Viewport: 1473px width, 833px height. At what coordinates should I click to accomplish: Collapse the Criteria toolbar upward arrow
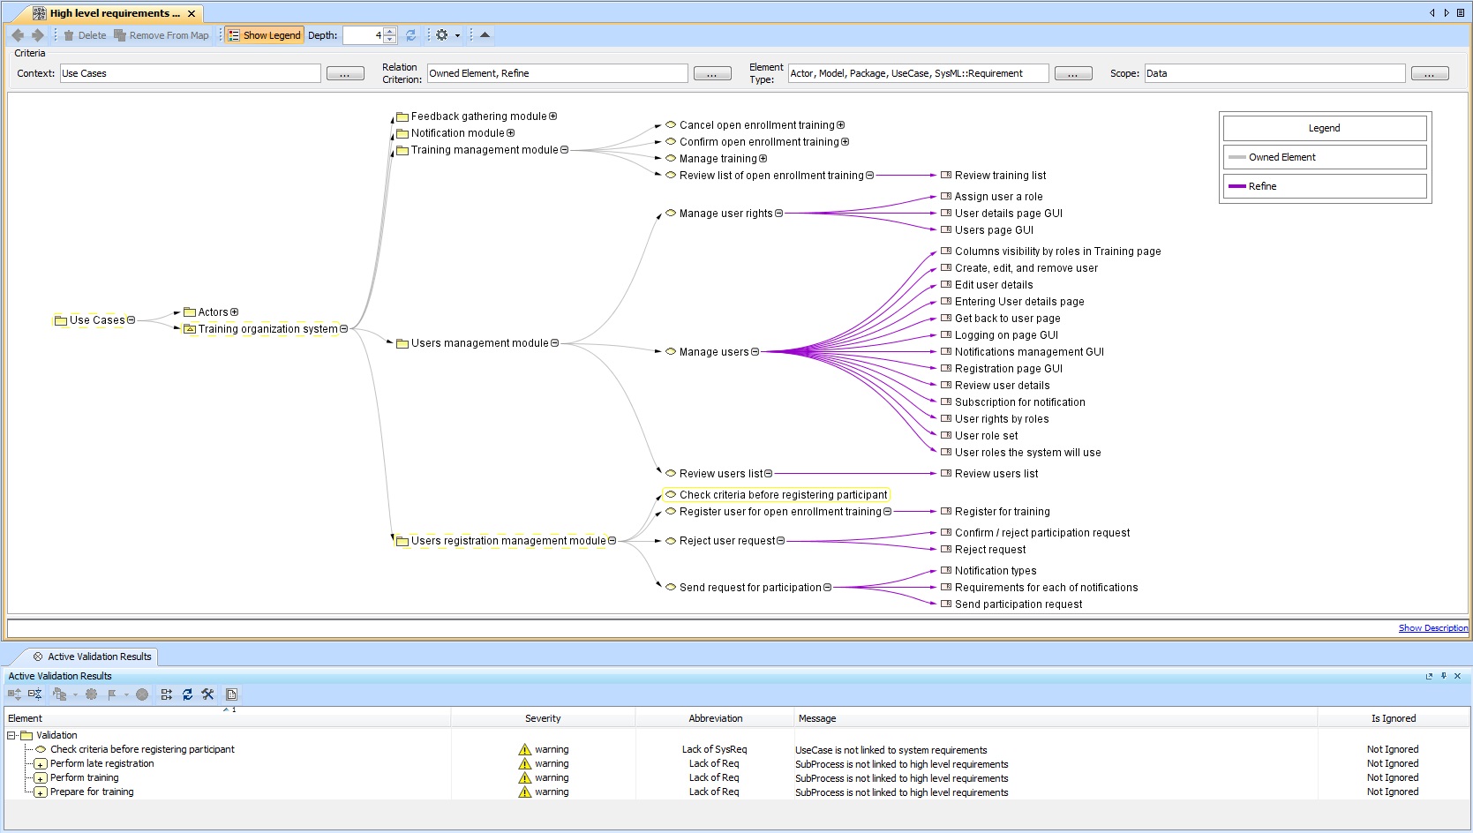[x=484, y=35]
